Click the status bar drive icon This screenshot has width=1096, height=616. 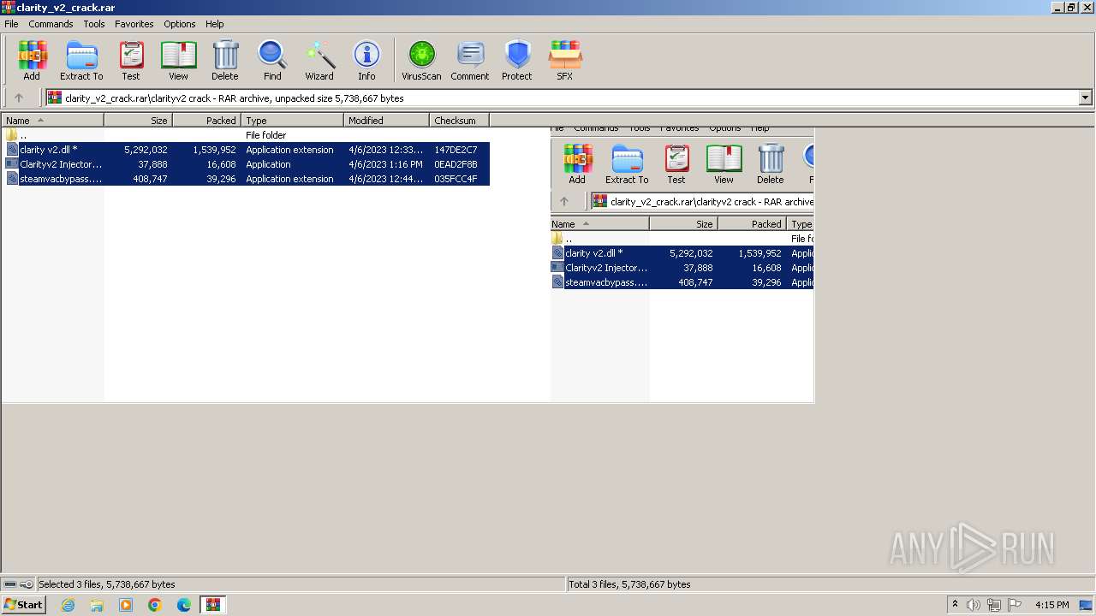click(x=9, y=584)
